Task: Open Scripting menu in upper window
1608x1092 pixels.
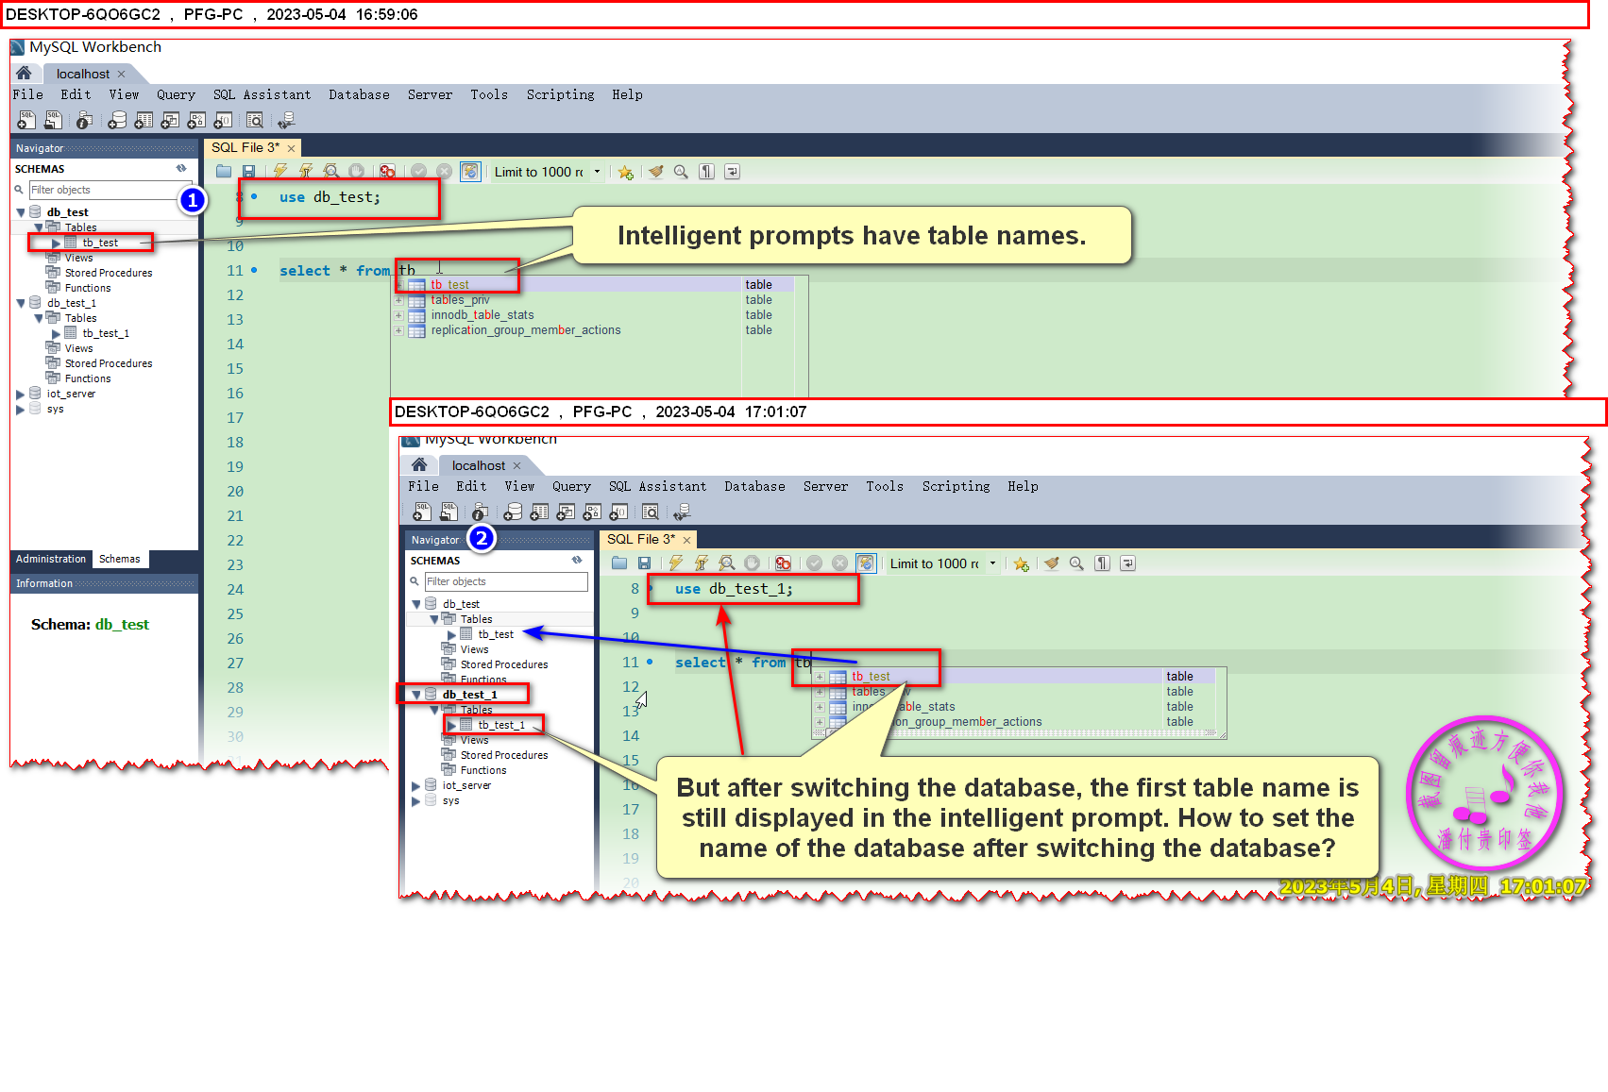Action: click(560, 94)
